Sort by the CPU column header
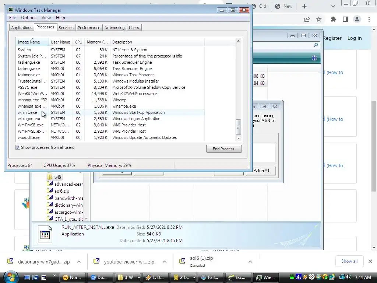The width and height of the screenshot is (377, 283). coord(78,42)
